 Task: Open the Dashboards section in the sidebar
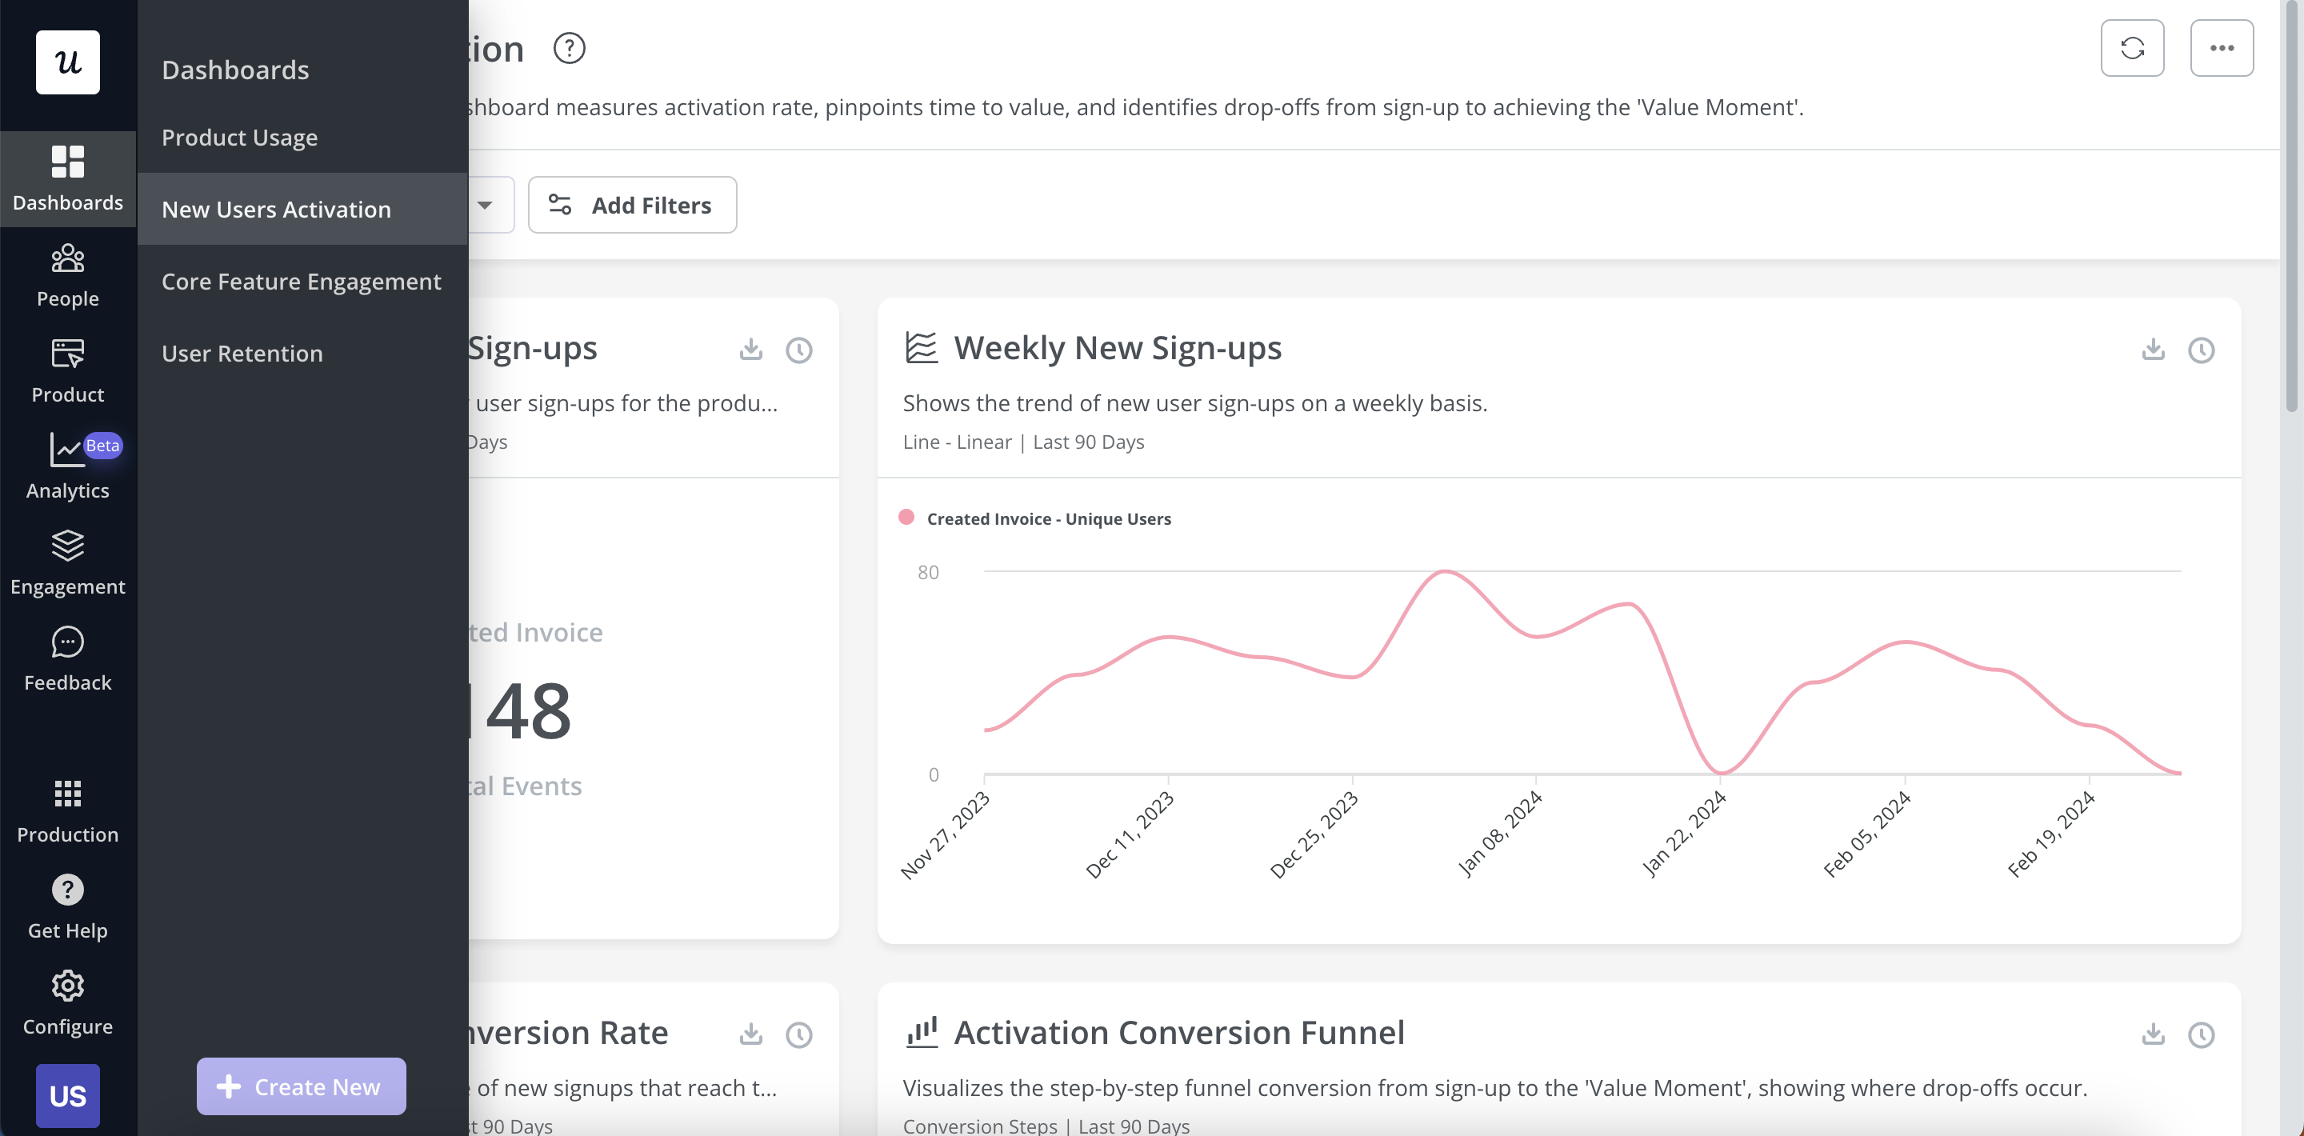[x=67, y=179]
